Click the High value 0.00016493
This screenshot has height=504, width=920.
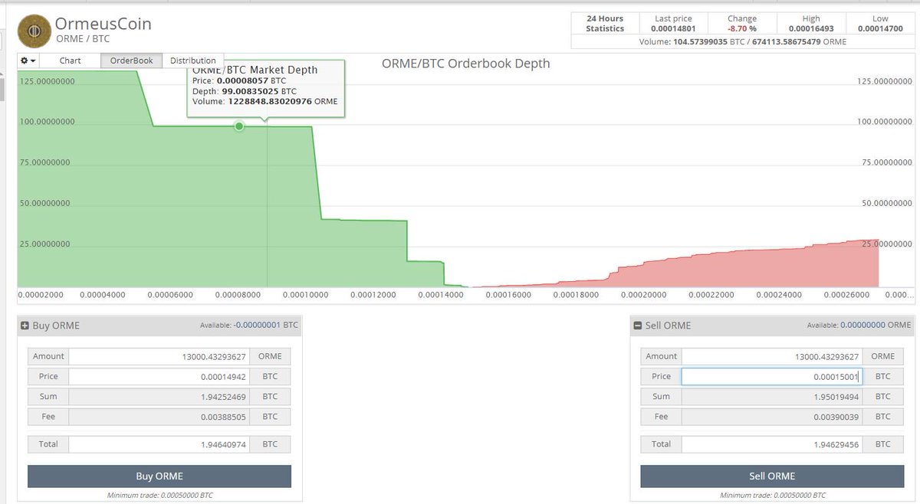pos(811,28)
